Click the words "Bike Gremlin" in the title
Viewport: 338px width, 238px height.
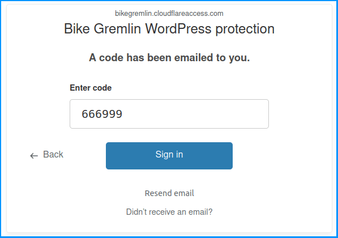coord(102,29)
